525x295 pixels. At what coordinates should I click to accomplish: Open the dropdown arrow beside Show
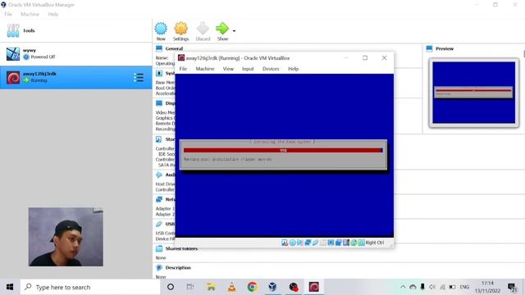(234, 31)
